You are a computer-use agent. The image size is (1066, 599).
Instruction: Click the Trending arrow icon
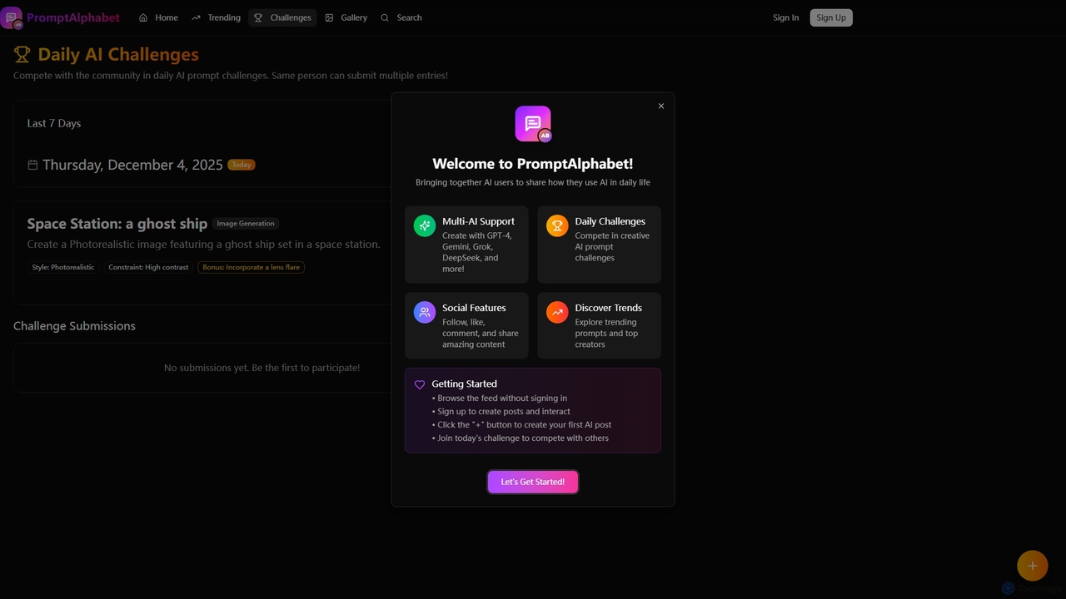[196, 17]
